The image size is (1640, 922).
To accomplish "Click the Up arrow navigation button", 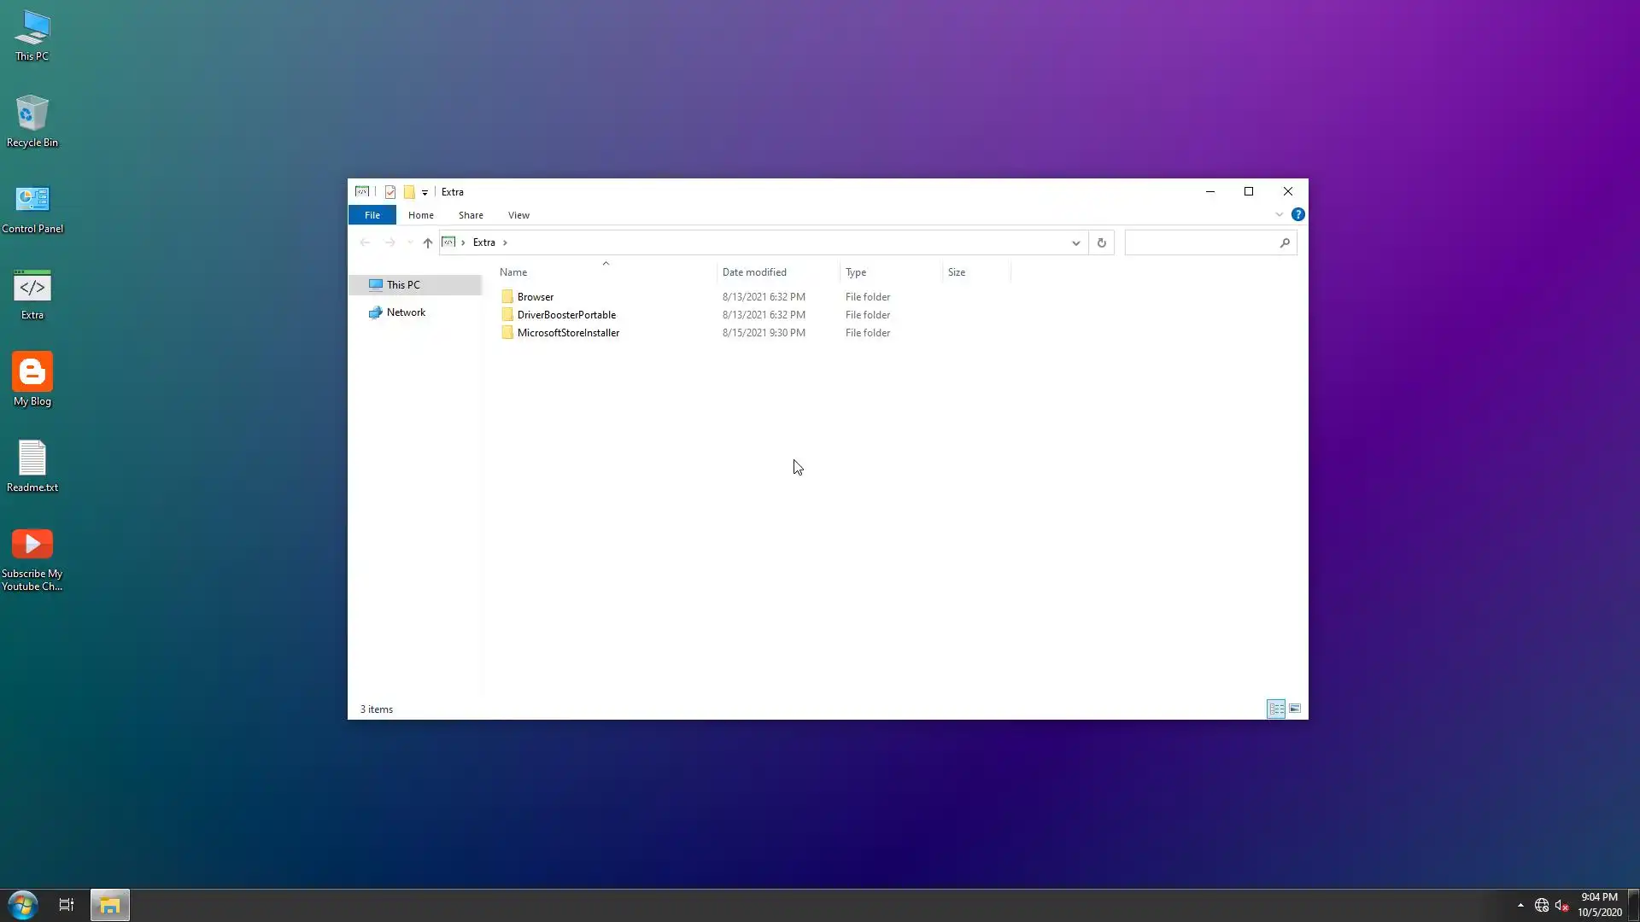I will point(428,242).
